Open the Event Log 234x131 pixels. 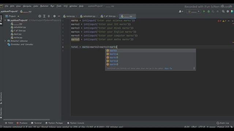coord(223,123)
